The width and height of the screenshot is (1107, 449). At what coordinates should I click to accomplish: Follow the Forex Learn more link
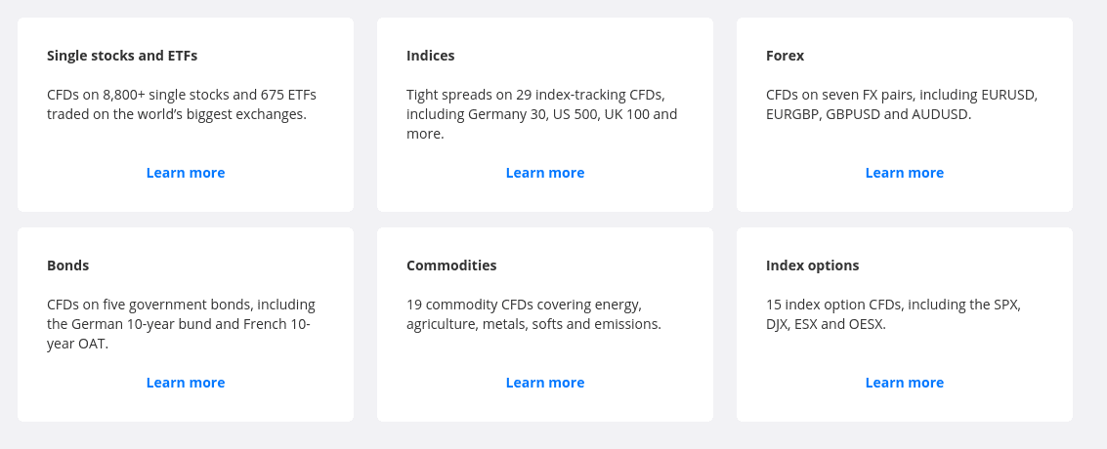[x=905, y=173]
